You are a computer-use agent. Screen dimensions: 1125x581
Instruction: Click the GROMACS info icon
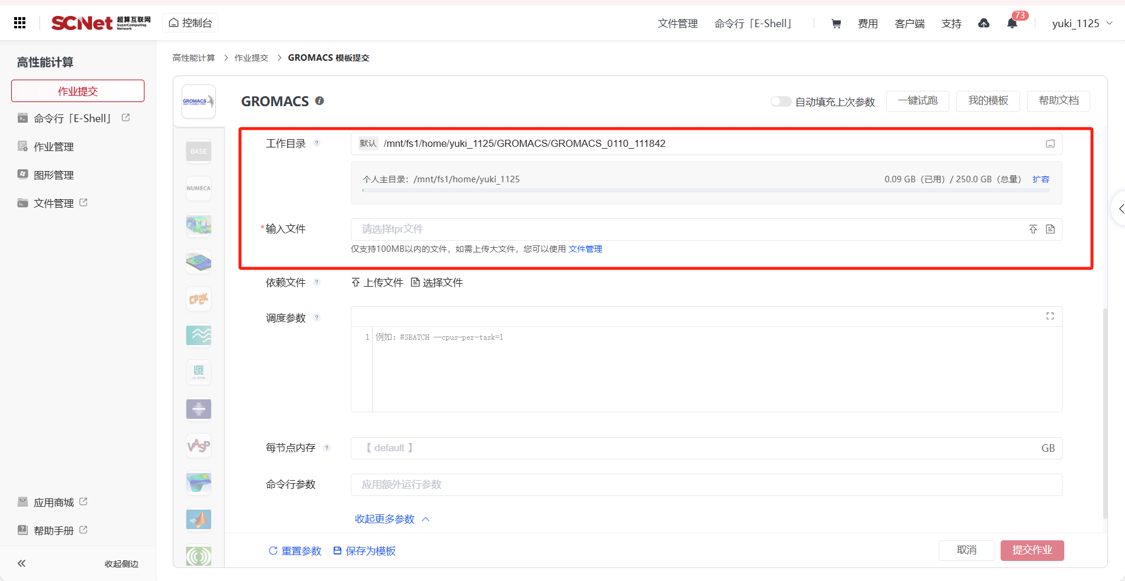click(x=320, y=101)
